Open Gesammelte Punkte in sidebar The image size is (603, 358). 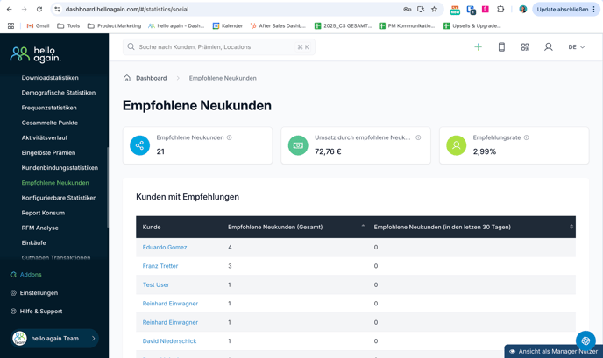[x=50, y=123]
